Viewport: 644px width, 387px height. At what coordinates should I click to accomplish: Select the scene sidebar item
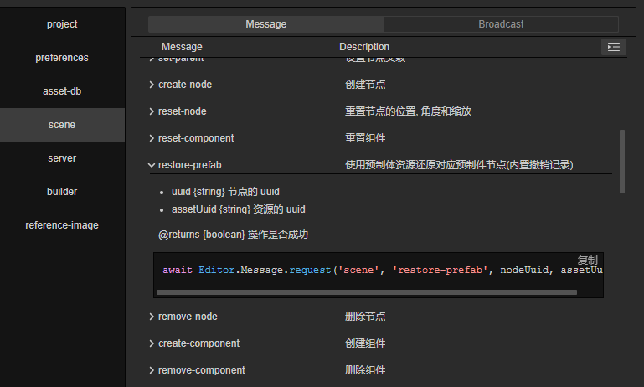click(x=62, y=125)
